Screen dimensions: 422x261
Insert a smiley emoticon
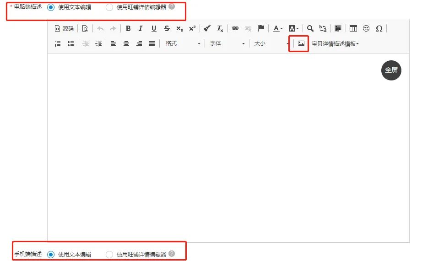pos(366,28)
